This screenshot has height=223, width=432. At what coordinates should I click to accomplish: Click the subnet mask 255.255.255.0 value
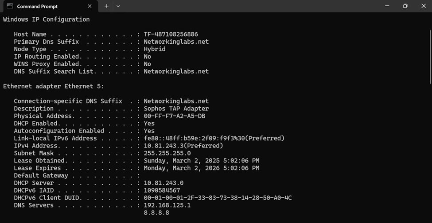167,153
